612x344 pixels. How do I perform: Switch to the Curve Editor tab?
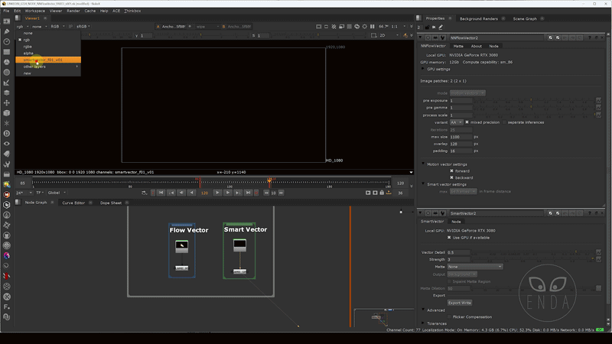(73, 203)
